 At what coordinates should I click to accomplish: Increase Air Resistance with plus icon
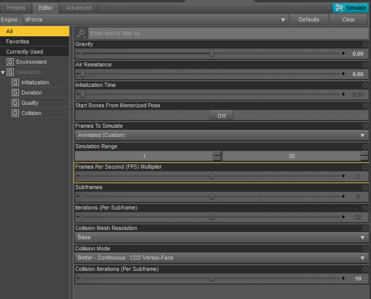coord(343,74)
